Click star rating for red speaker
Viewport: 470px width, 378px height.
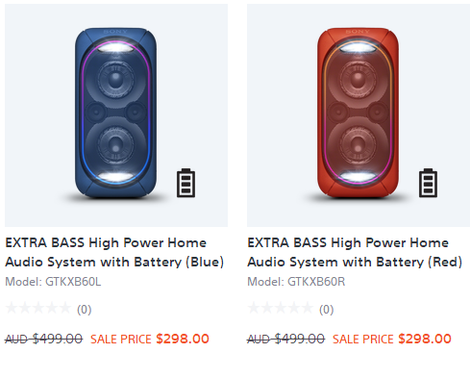click(281, 308)
